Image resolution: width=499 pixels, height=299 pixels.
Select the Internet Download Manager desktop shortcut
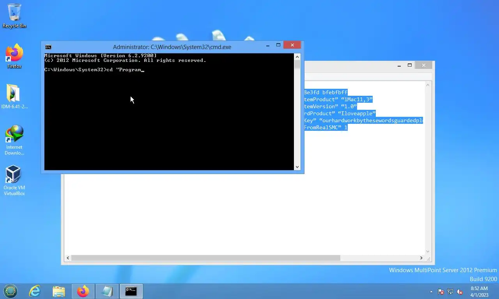pos(14,140)
